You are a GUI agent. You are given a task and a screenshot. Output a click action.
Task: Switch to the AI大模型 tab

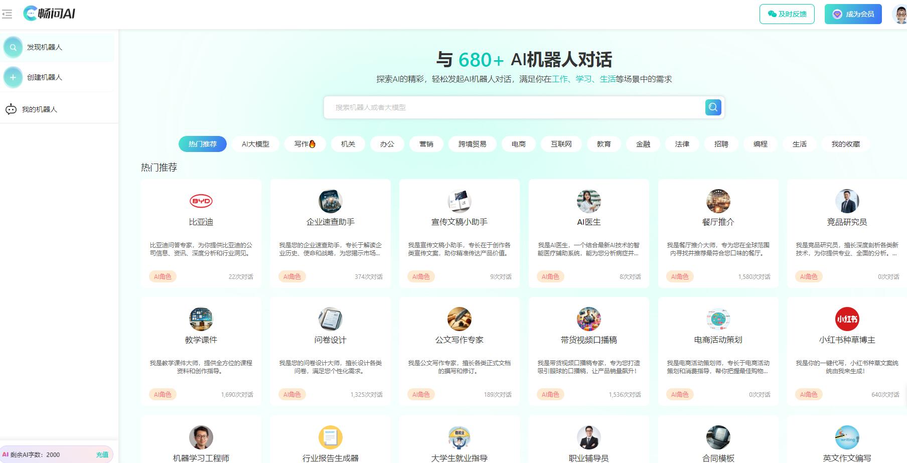pyautogui.click(x=255, y=144)
